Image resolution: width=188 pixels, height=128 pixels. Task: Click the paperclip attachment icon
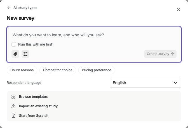[x=15, y=54]
